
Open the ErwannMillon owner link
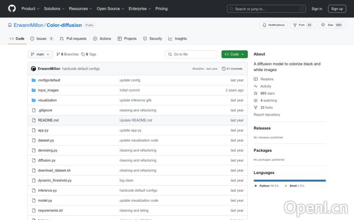[25, 25]
